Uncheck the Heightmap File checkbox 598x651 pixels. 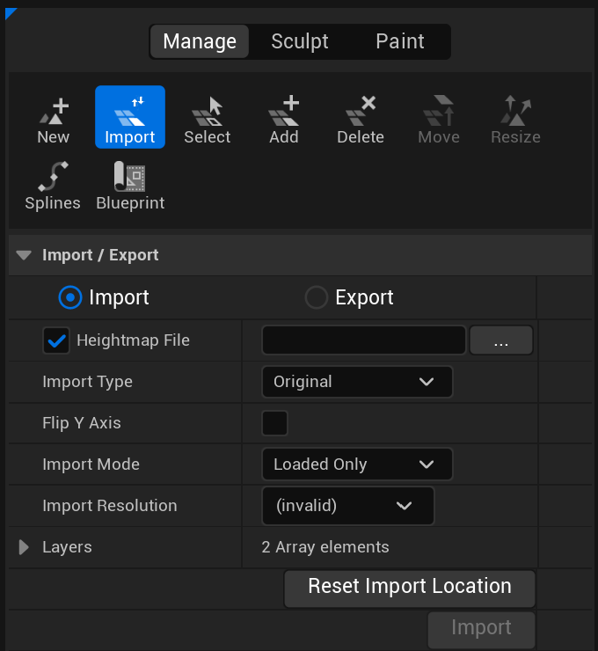[x=56, y=340]
